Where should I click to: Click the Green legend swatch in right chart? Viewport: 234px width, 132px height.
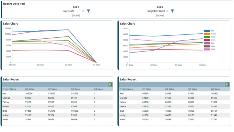(x=207, y=40)
